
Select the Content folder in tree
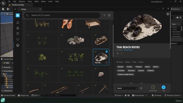(x=9, y=76)
